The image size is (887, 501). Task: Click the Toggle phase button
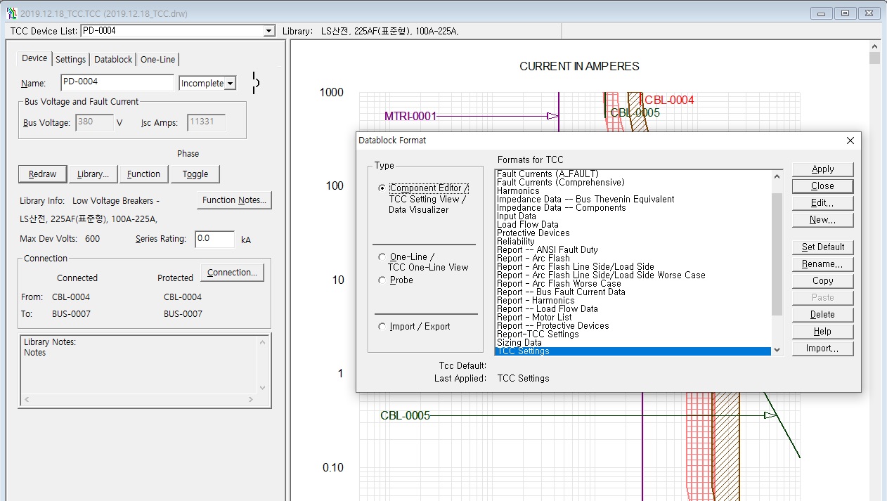tap(195, 174)
